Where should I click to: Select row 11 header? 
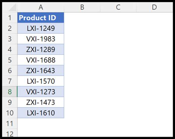coord(10,123)
